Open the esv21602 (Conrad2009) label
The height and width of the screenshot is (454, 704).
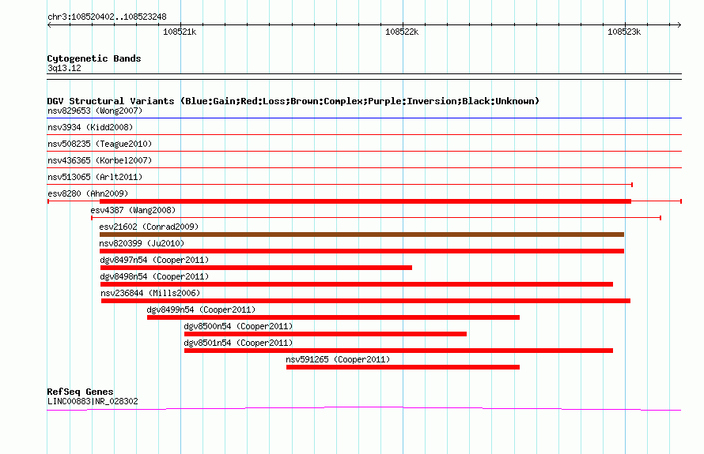[x=149, y=227]
